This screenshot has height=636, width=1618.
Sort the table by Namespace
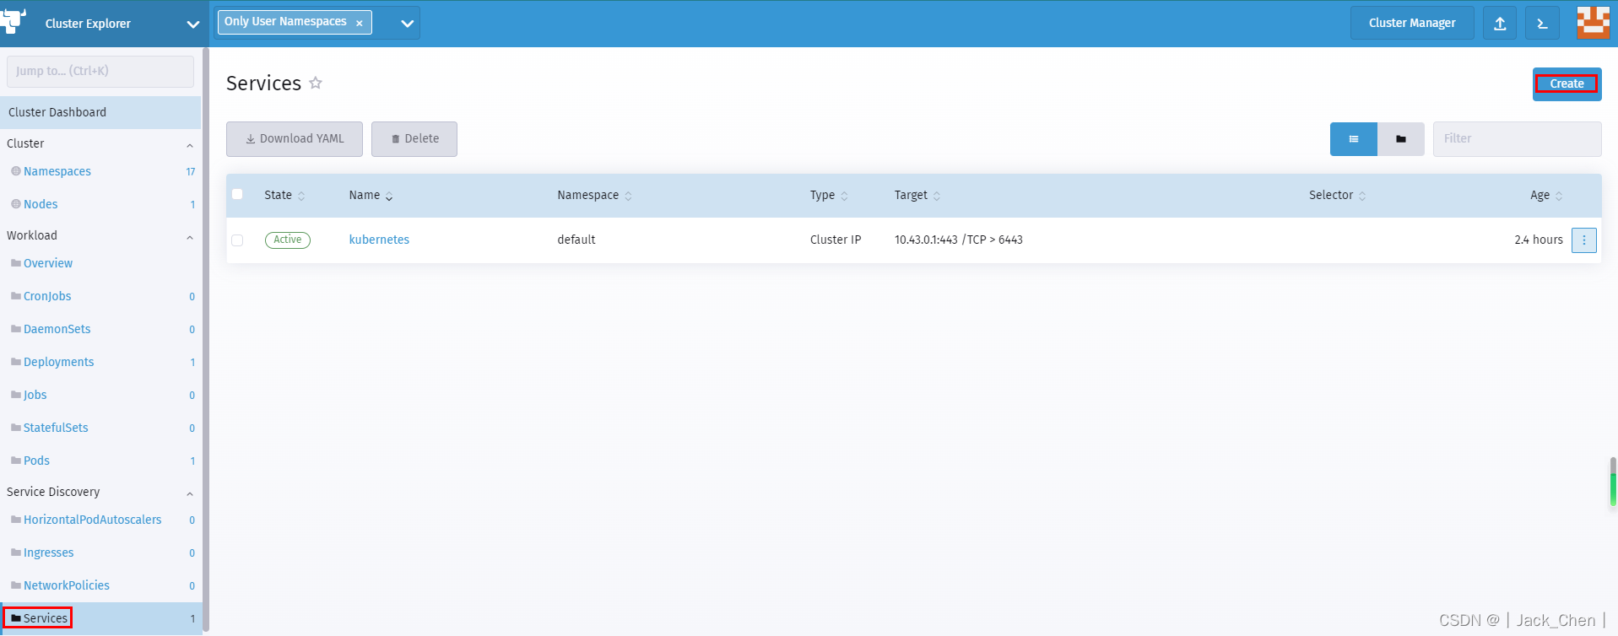coord(594,196)
